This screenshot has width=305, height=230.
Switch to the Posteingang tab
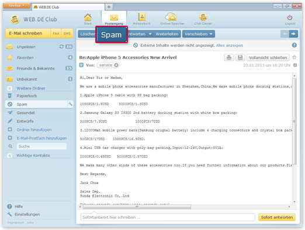(114, 19)
